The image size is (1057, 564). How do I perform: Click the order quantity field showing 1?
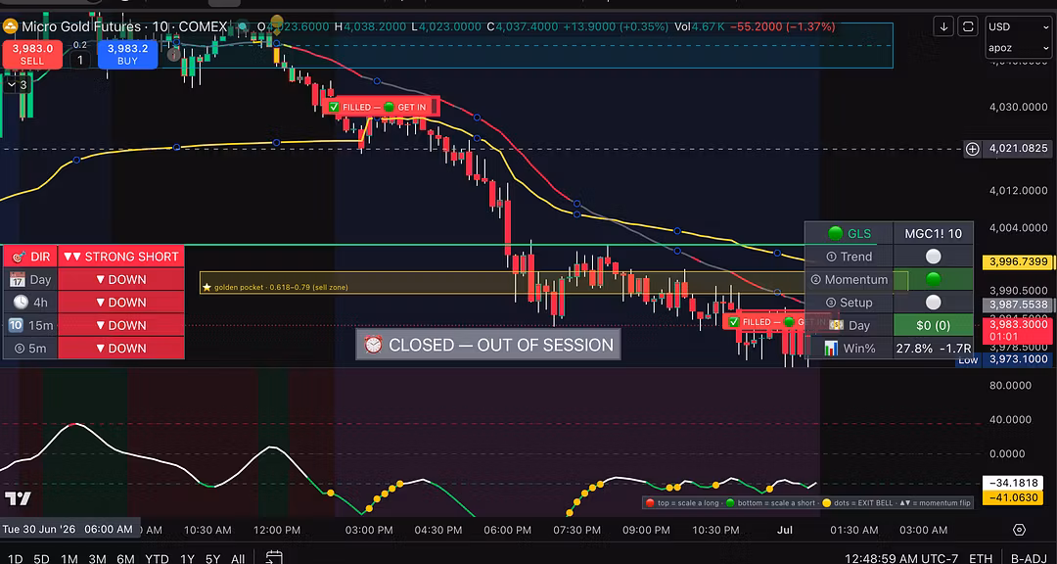point(79,60)
